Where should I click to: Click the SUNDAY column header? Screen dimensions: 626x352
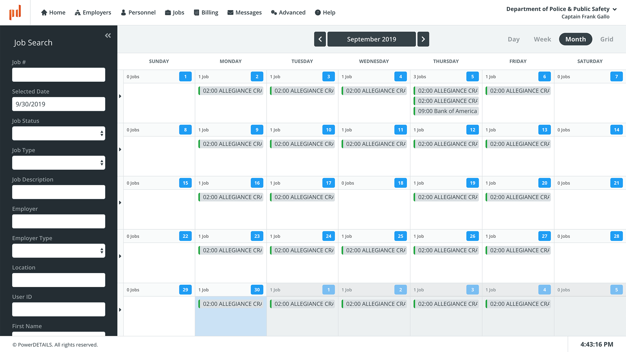(159, 61)
